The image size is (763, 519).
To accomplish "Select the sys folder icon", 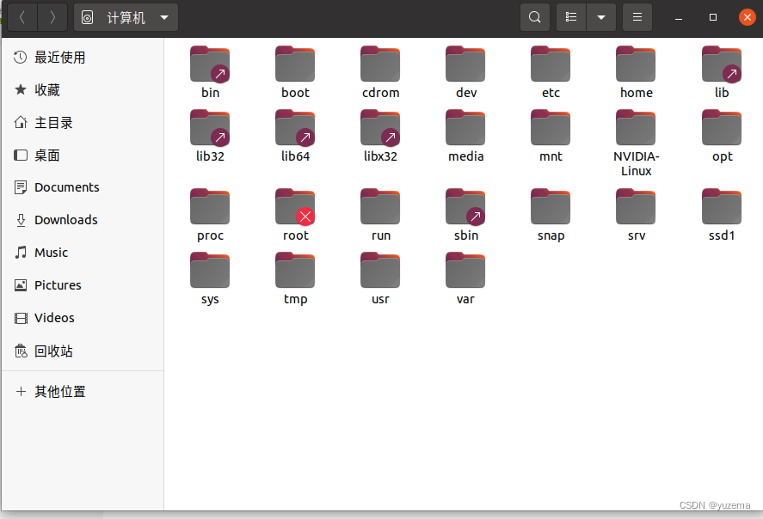I will point(210,270).
